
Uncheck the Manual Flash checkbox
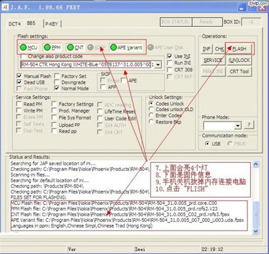pos(19,76)
